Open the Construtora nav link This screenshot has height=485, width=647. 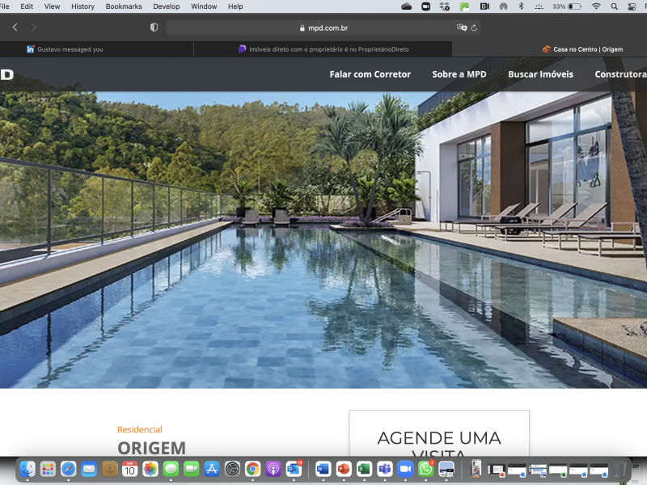coord(620,74)
